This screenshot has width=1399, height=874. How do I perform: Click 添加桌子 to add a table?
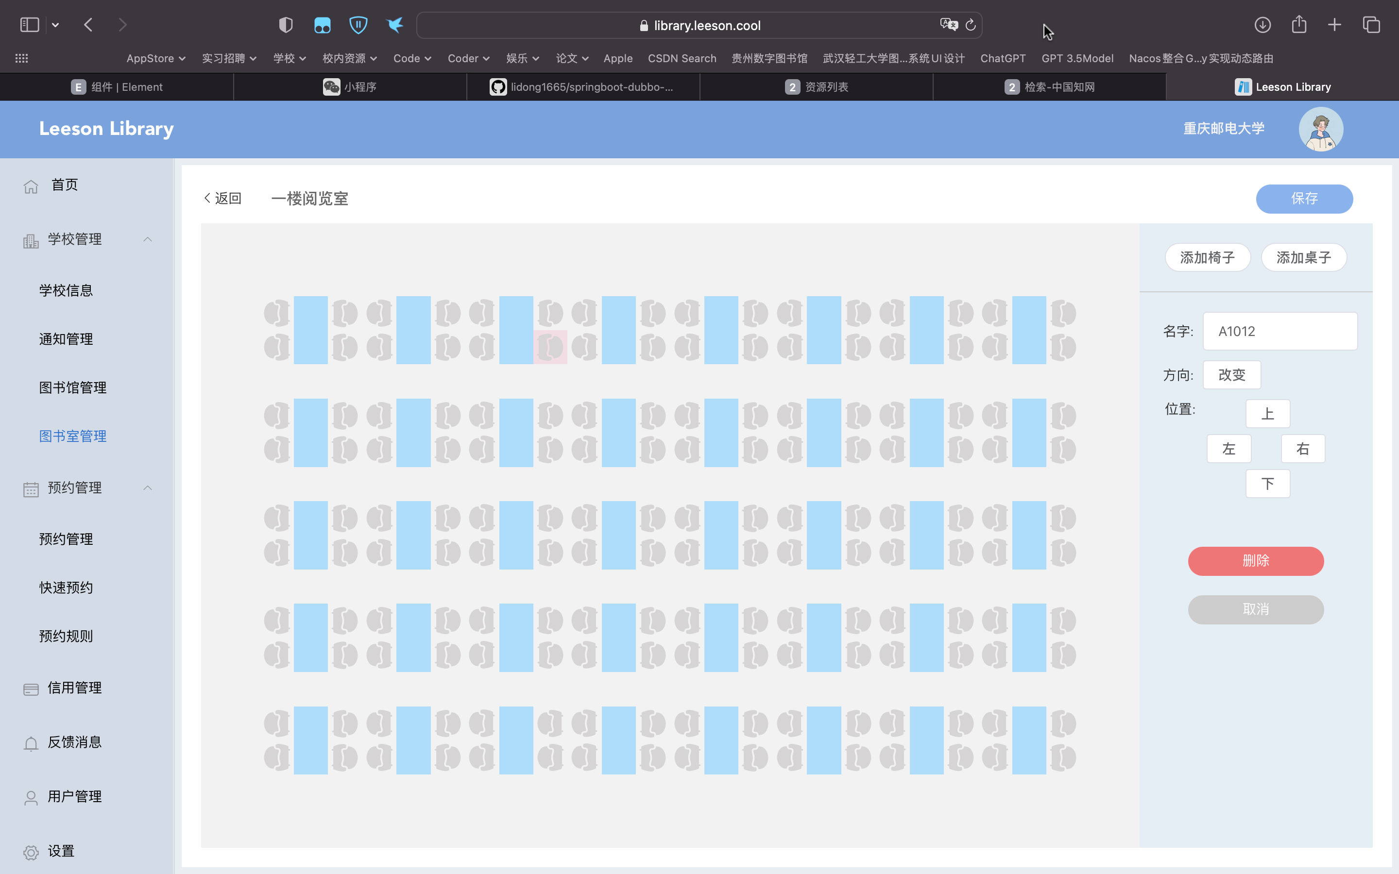tap(1304, 257)
